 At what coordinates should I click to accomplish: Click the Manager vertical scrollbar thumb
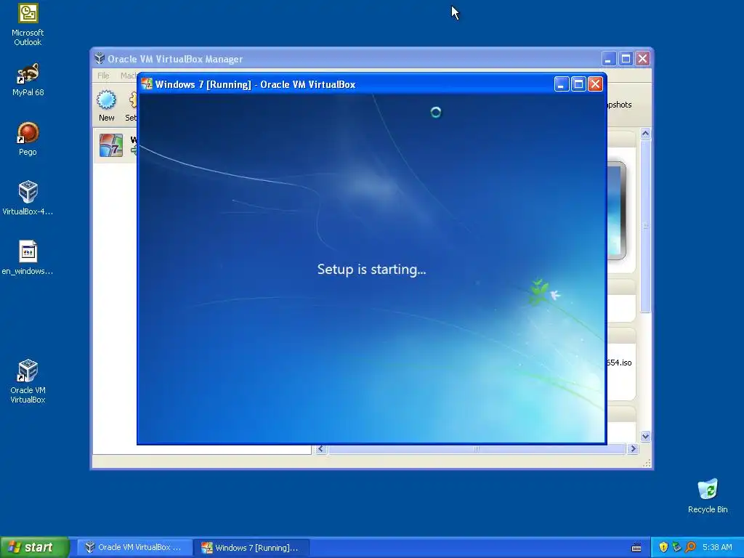645,226
